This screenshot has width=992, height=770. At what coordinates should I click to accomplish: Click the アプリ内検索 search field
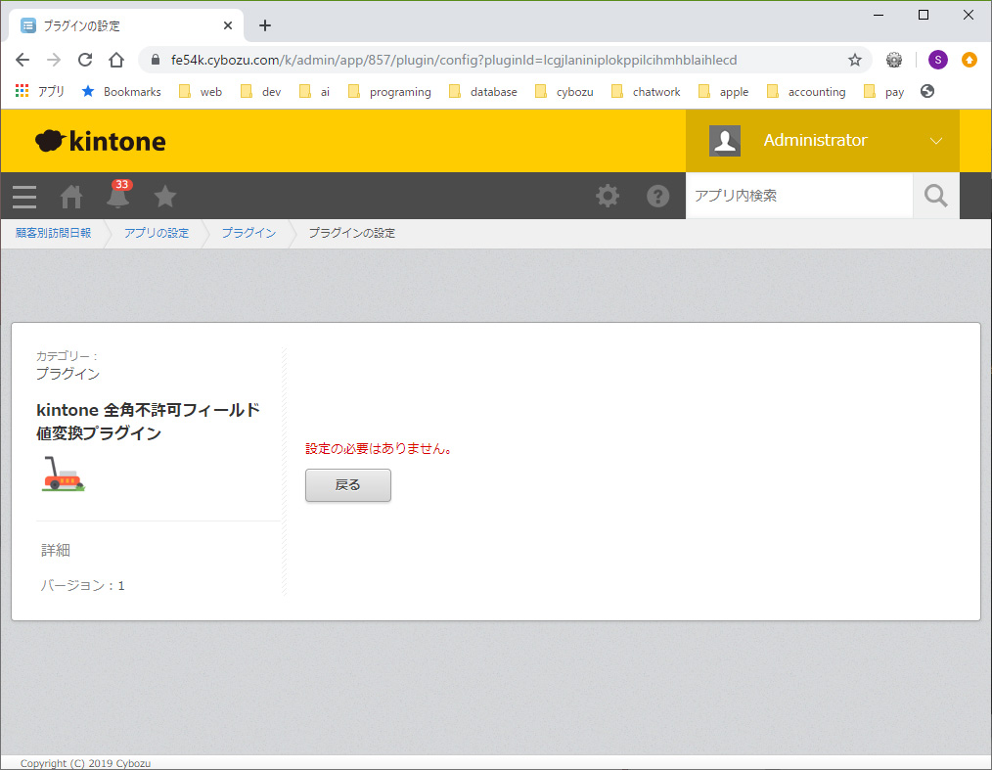pyautogui.click(x=799, y=196)
